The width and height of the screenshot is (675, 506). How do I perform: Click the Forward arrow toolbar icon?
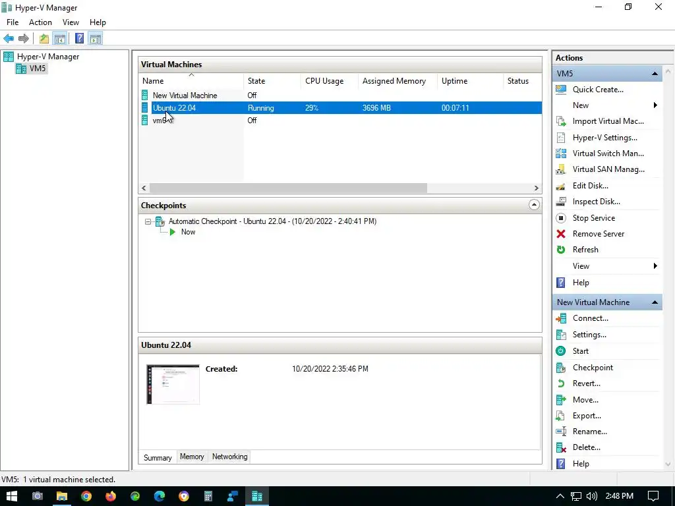click(x=24, y=39)
